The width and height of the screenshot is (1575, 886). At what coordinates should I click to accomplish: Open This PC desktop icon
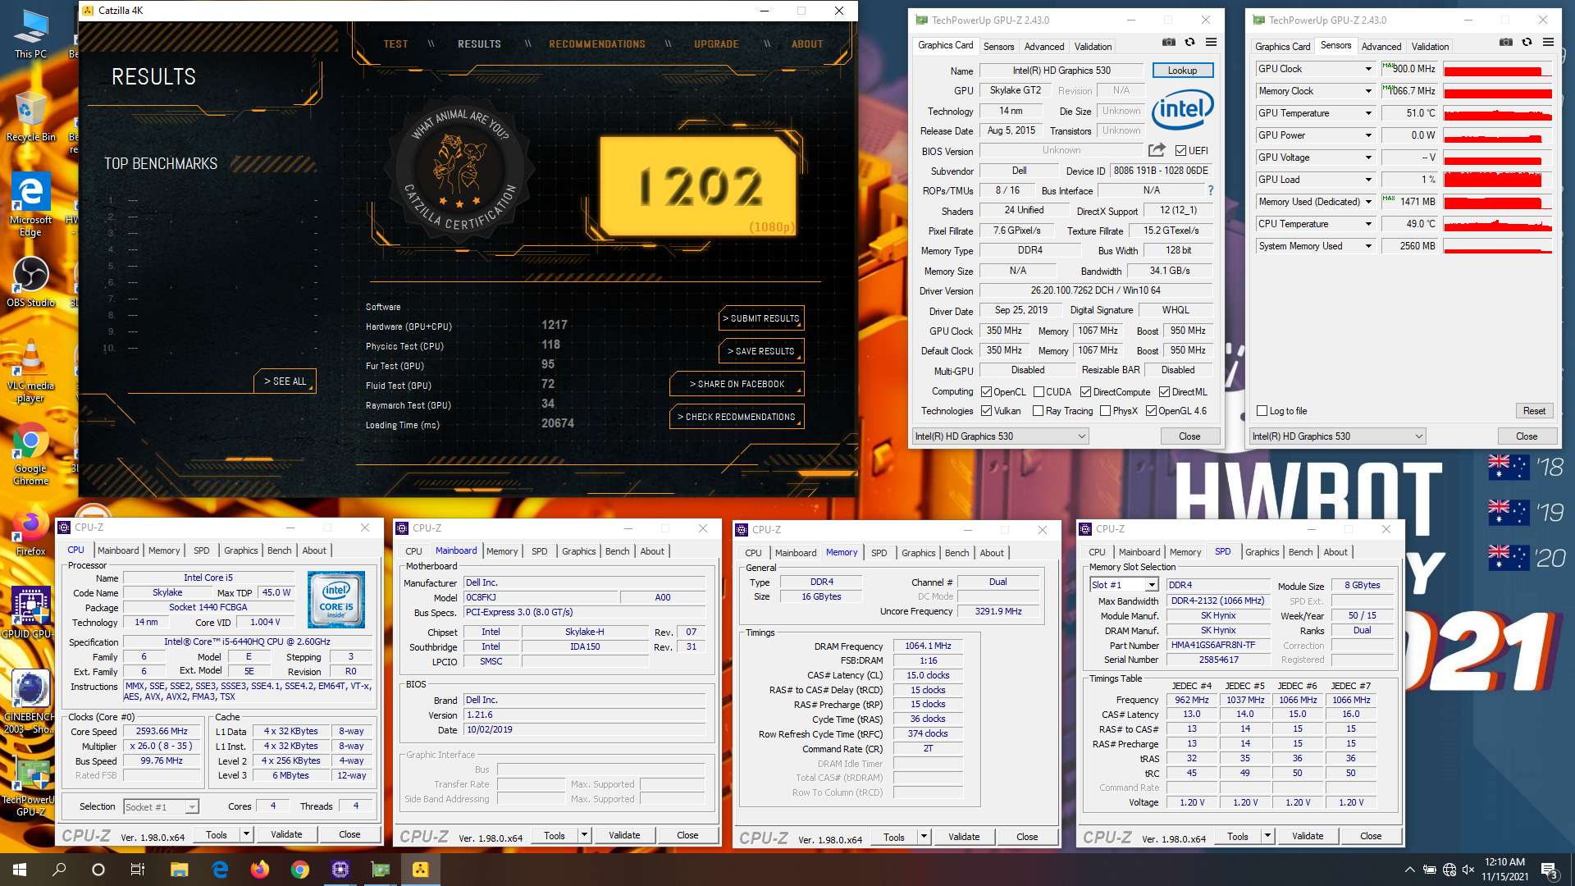(x=31, y=33)
